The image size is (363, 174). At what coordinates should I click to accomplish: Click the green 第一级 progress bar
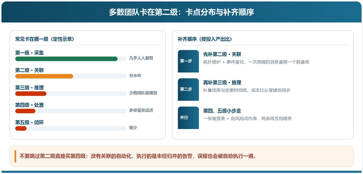pyautogui.click(x=66, y=59)
